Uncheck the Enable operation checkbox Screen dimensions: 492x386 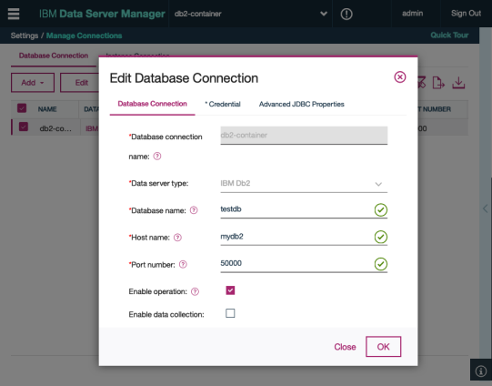click(230, 290)
